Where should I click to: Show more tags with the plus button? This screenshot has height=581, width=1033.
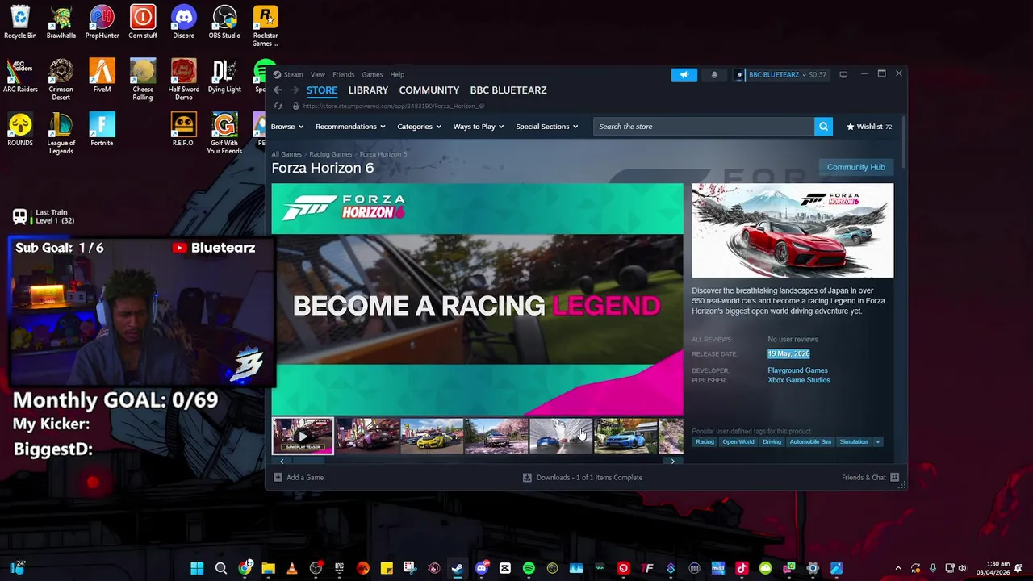click(x=877, y=442)
